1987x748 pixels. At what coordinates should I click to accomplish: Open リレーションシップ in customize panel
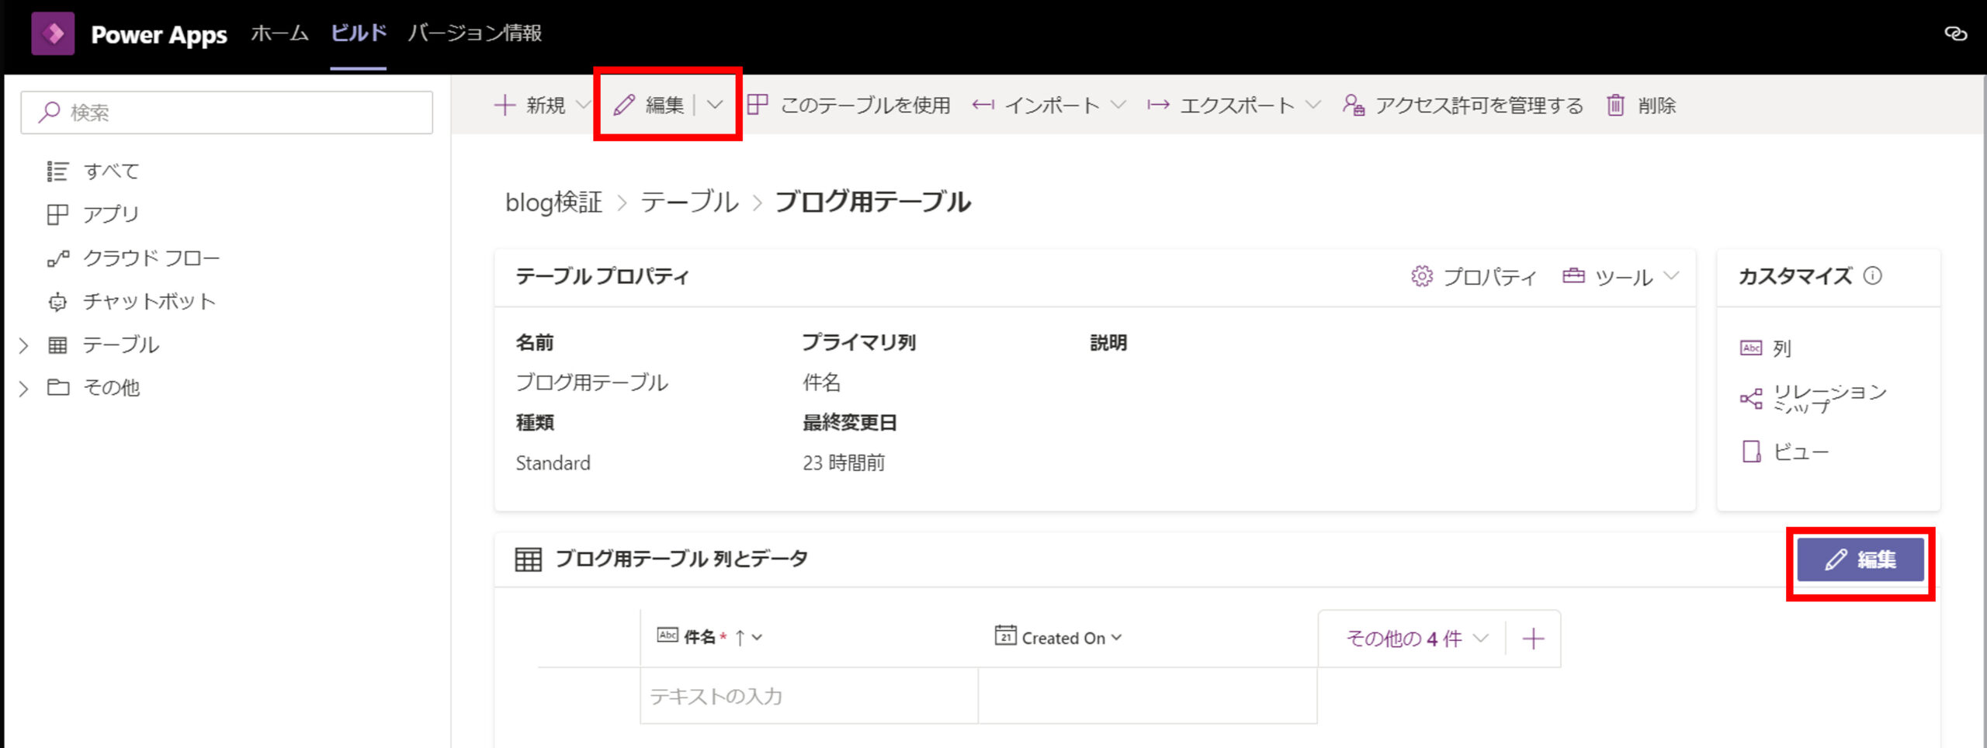[x=1829, y=399]
